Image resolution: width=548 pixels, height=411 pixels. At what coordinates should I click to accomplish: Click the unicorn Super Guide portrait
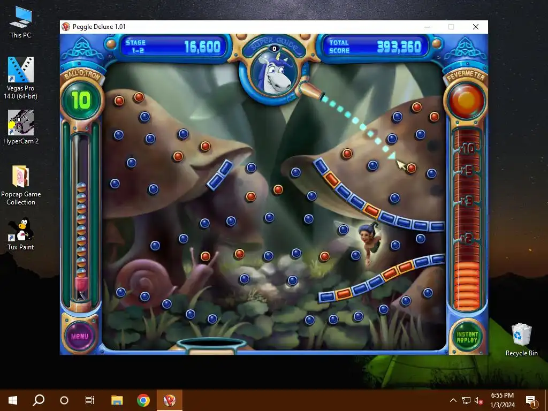(x=275, y=74)
